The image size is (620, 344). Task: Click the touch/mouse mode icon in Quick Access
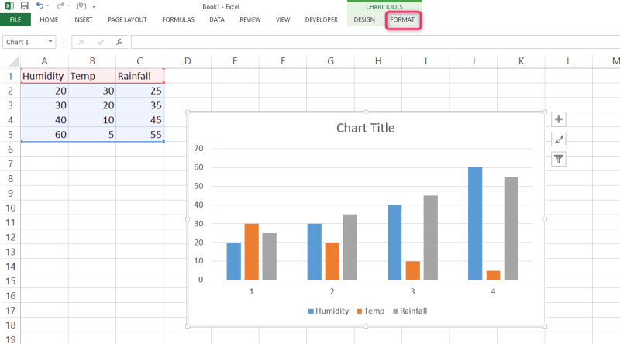81,5
